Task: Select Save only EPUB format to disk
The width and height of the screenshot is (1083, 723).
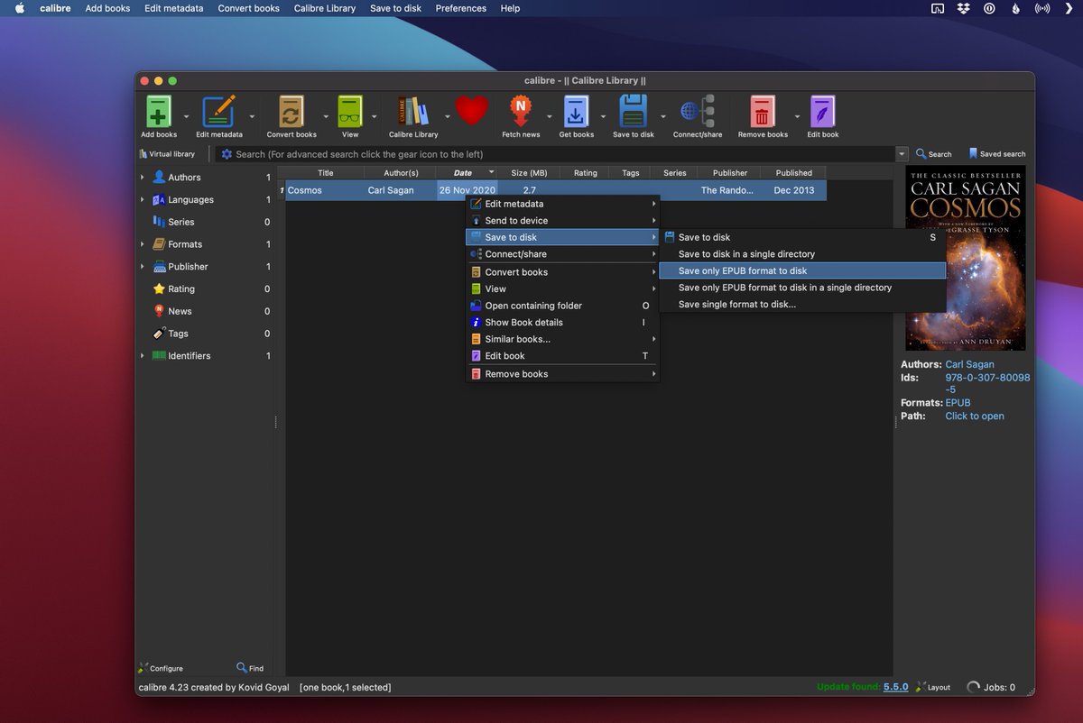Action: coord(803,270)
